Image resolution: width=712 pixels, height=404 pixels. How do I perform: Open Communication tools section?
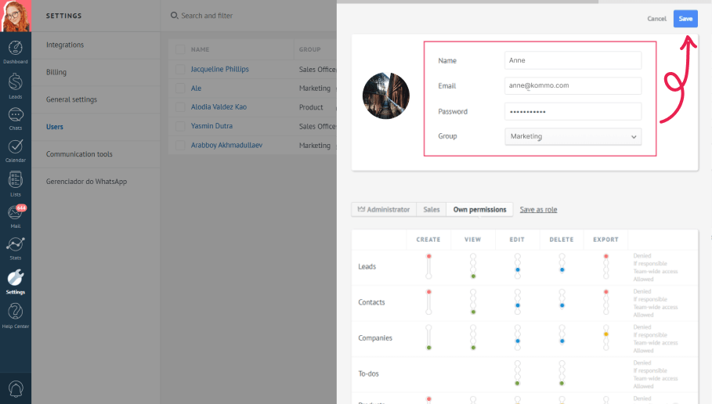79,154
